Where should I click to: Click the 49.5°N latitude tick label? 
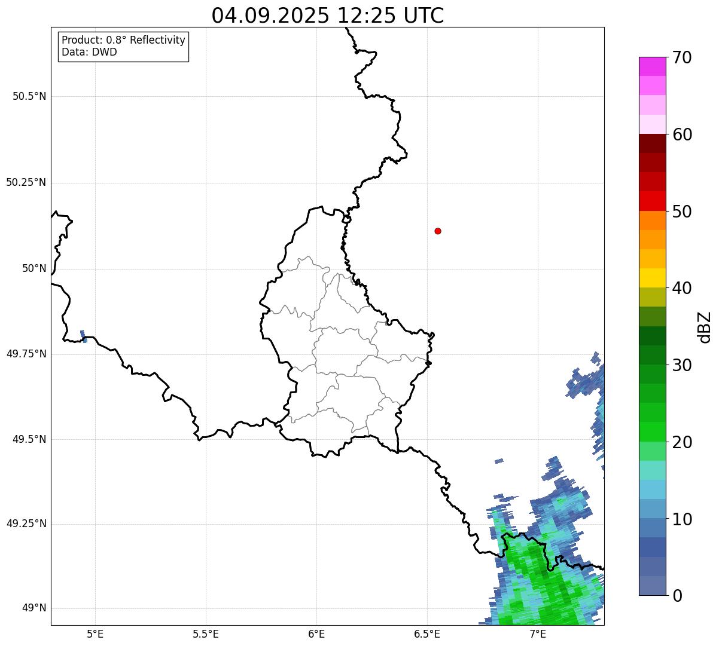29,439
